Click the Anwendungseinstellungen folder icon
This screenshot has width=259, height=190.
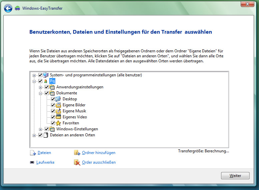pos(52,87)
